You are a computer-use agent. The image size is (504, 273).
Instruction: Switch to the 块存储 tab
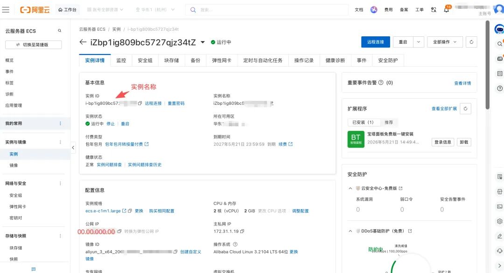(x=171, y=60)
